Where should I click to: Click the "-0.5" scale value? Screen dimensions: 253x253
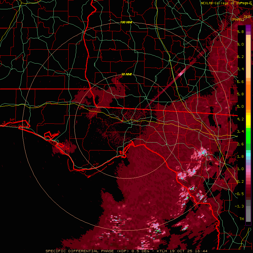pyautogui.click(x=240, y=194)
